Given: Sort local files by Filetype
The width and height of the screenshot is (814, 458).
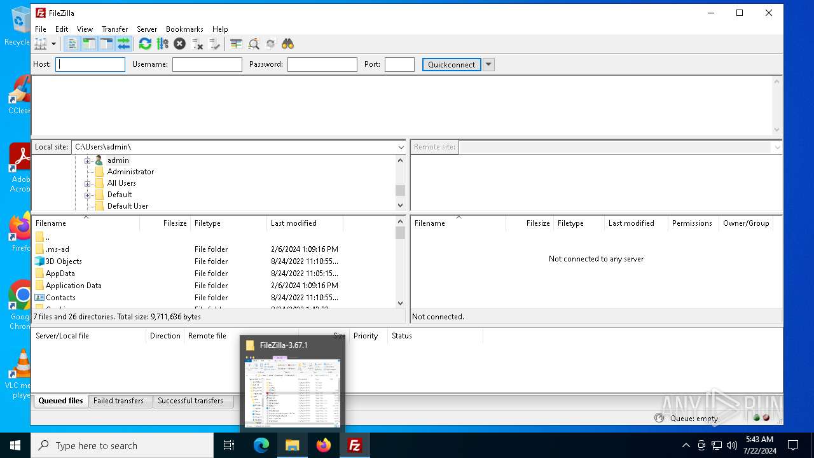Looking at the screenshot, I should tap(229, 223).
